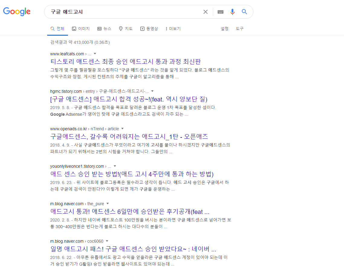Image resolution: width=344 pixels, height=275 pixels.
Task: Open result 일명 애드고시 패스! 구글 애드센스
Action: tap(133, 249)
